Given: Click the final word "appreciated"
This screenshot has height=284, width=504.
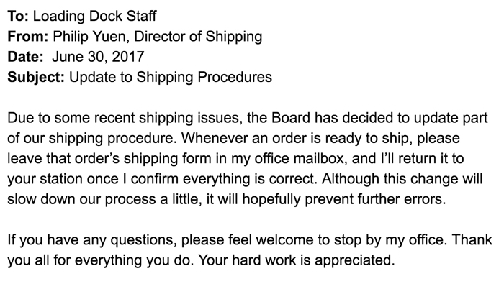Looking at the screenshot, I should point(354,260).
